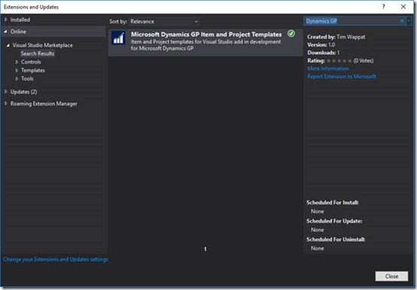Open the Sort by Relevance dropdown
The image size is (417, 290).
coord(164,22)
